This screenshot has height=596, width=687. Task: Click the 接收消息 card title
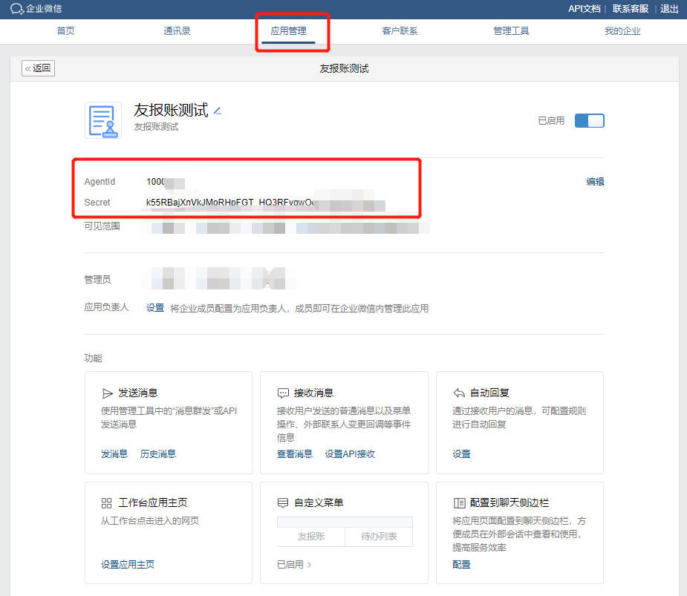pos(314,393)
